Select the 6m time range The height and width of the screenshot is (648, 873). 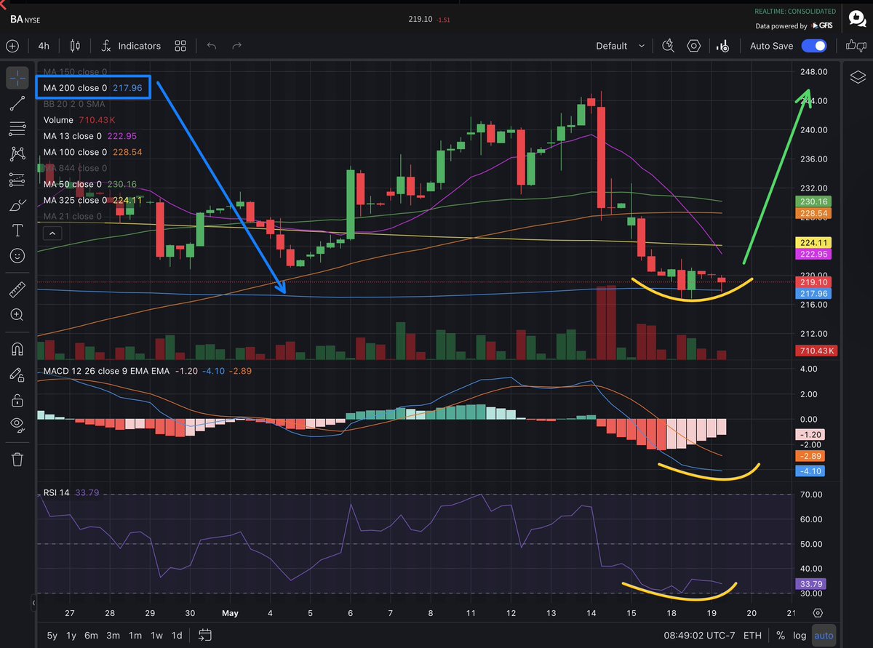[x=91, y=636]
